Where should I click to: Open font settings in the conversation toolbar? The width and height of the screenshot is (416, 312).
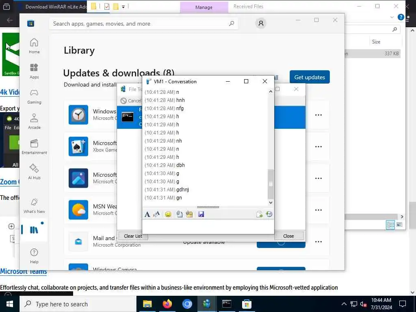pos(147,214)
